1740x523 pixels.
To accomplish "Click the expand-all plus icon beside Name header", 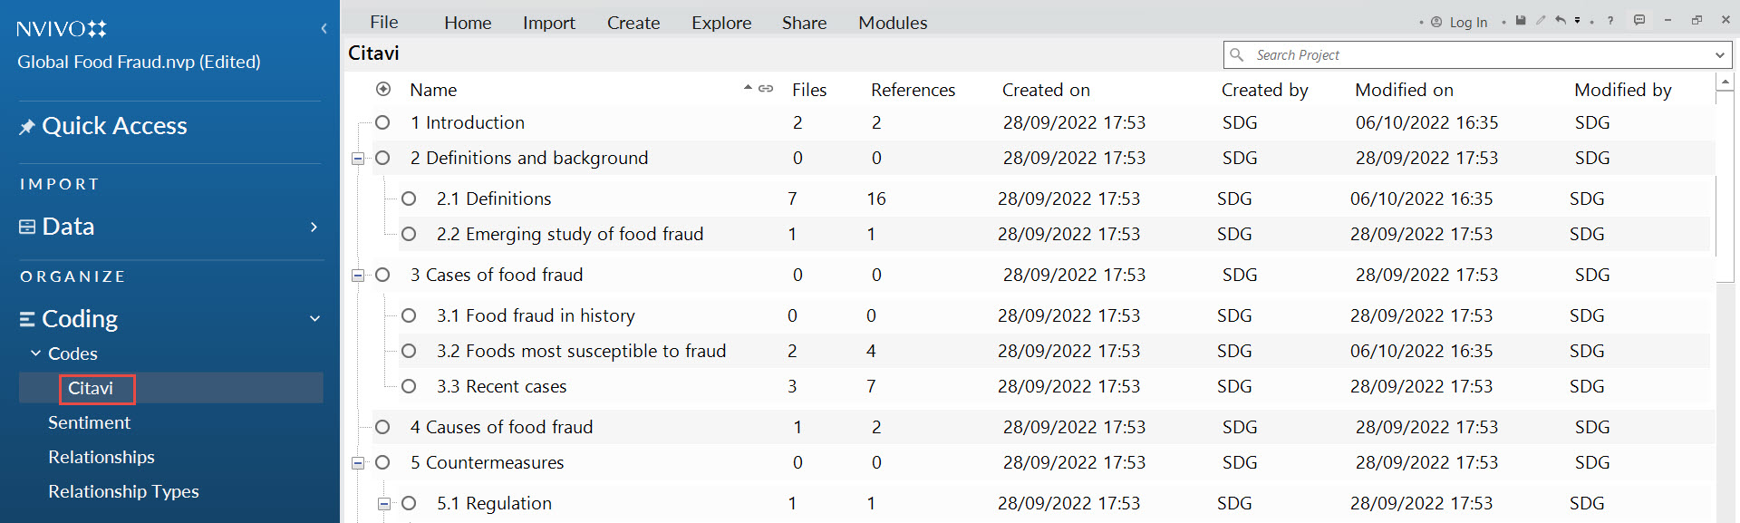I will (x=383, y=89).
